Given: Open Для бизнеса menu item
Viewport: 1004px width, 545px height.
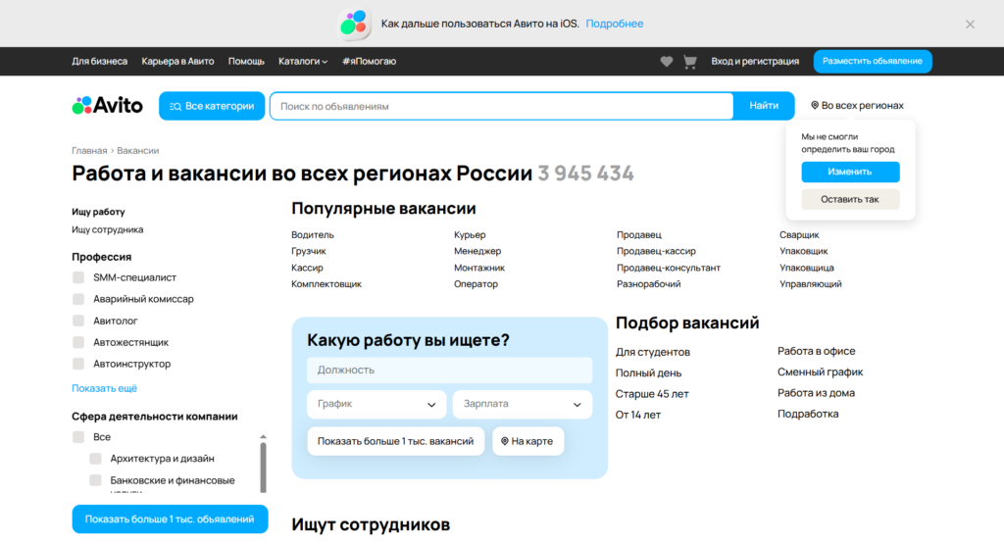Looking at the screenshot, I should pos(99,62).
